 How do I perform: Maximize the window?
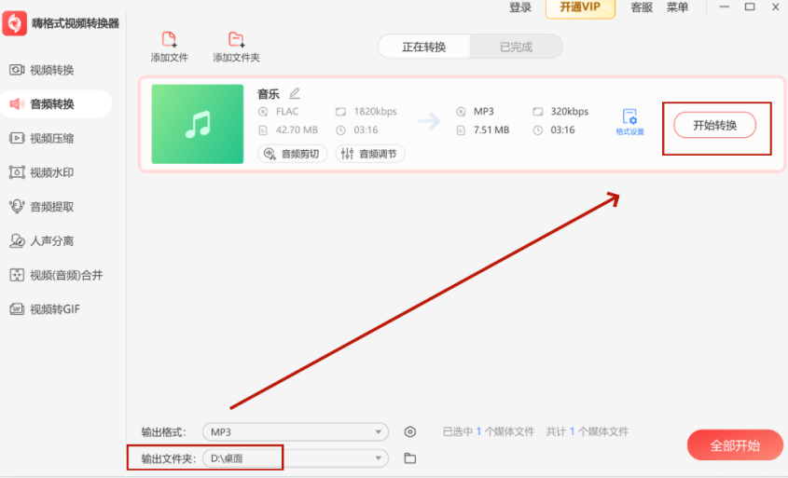(750, 7)
